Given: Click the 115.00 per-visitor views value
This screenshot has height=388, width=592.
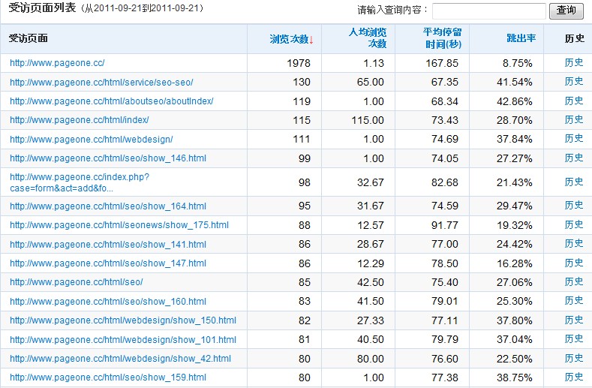Looking at the screenshot, I should point(368,120).
